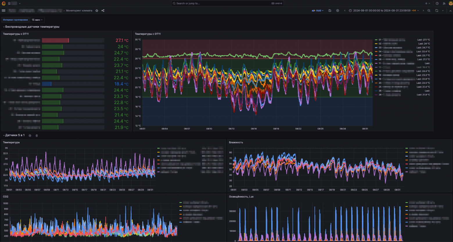Refresh the dashboard data
Screen dimensions: 453x242
point(436,10)
